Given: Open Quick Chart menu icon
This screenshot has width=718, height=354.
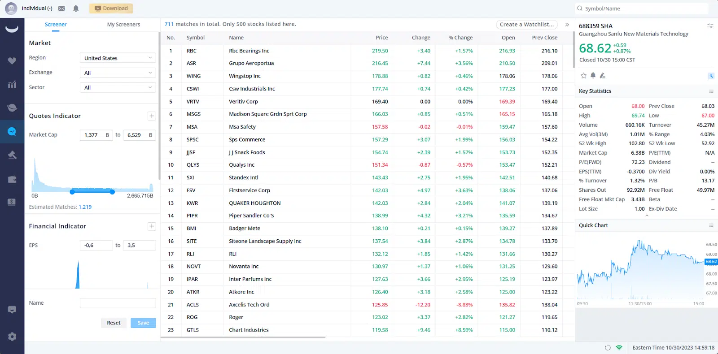Looking at the screenshot, I should coord(711,225).
